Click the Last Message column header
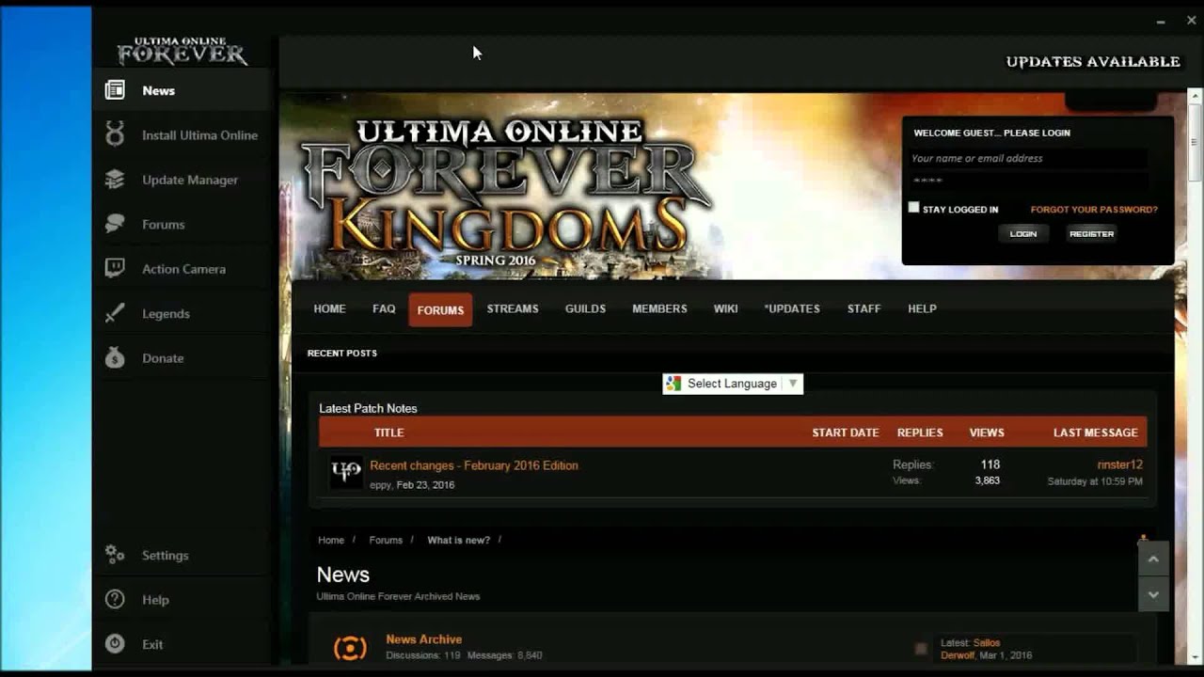Viewport: 1204px width, 677px height. coord(1096,433)
